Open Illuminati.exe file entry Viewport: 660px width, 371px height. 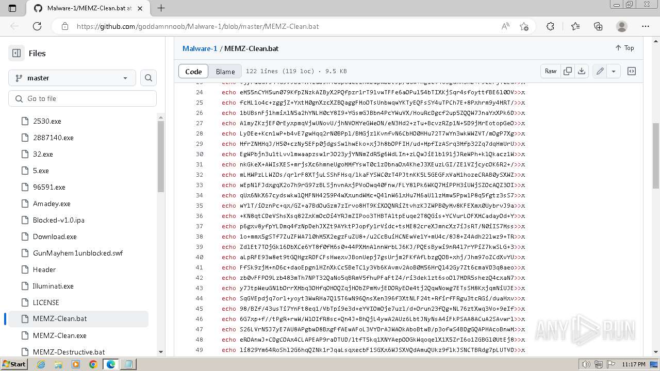click(53, 286)
